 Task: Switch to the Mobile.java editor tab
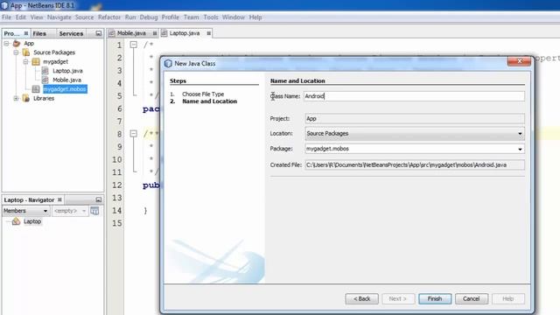(x=131, y=33)
